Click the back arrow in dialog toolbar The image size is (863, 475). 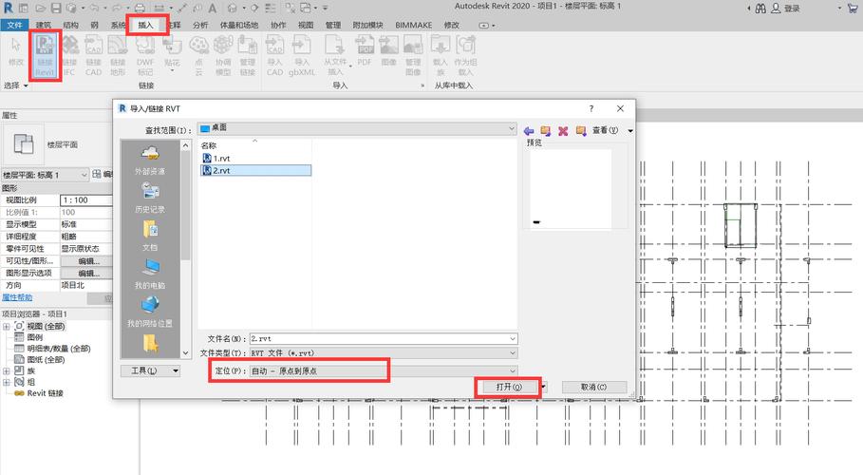pyautogui.click(x=529, y=130)
